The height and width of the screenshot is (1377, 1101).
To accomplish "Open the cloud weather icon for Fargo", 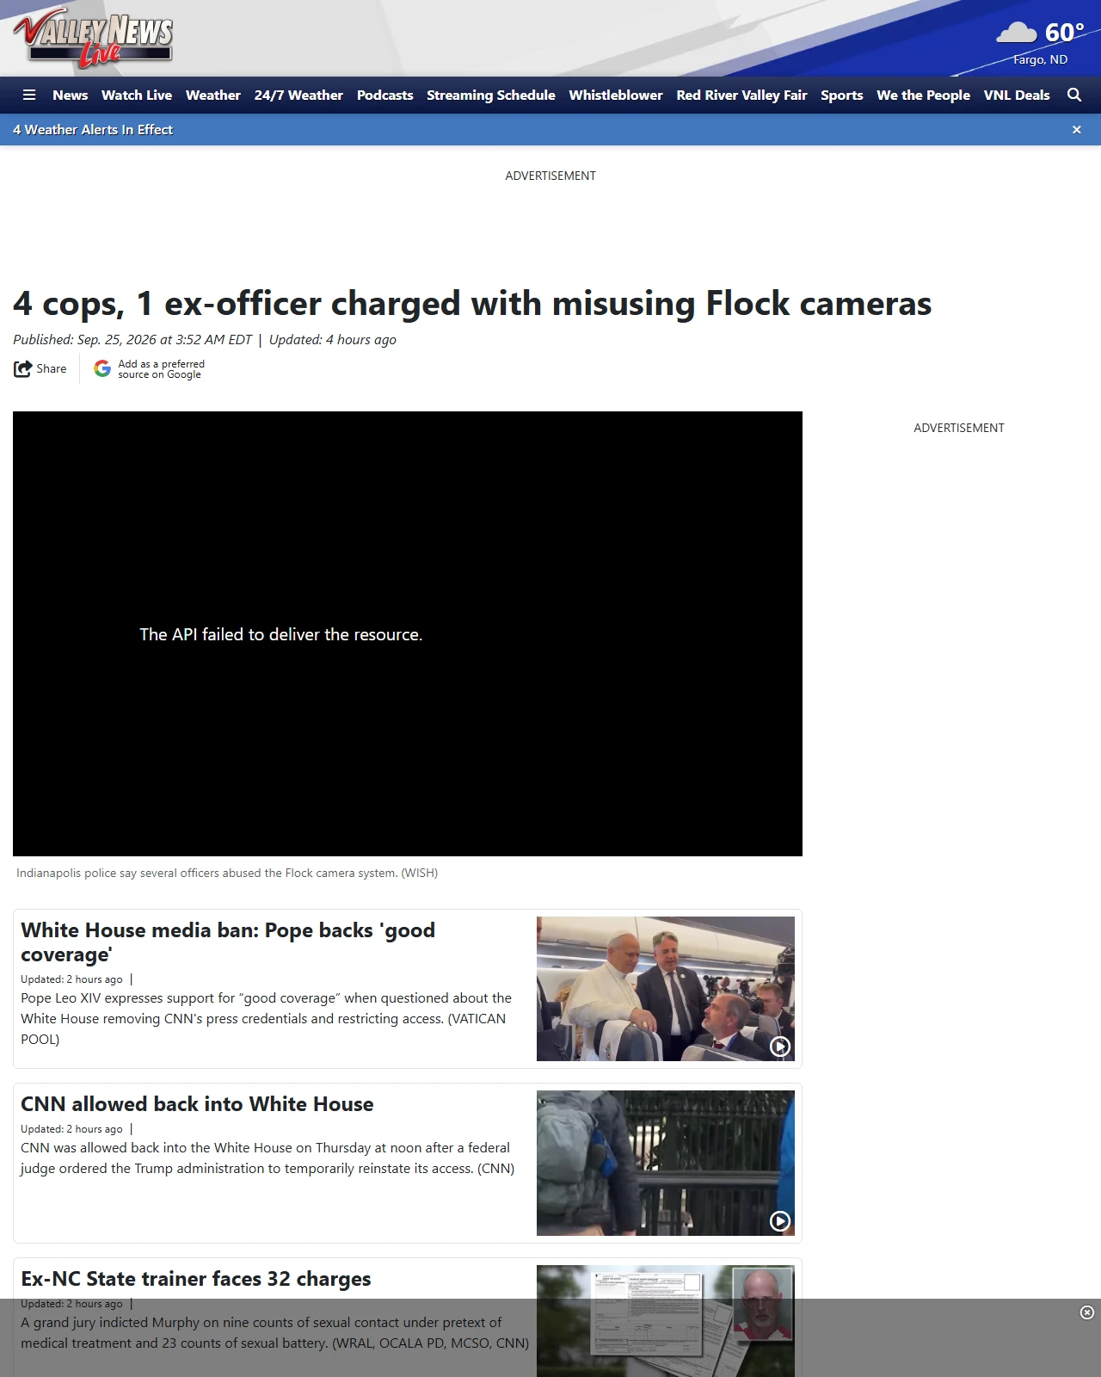I will coord(1017,33).
